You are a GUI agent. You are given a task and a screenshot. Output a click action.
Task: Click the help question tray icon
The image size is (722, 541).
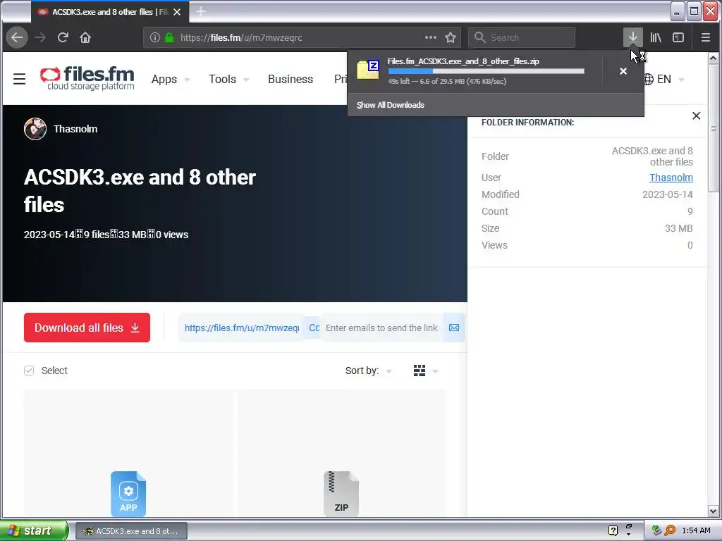613,530
